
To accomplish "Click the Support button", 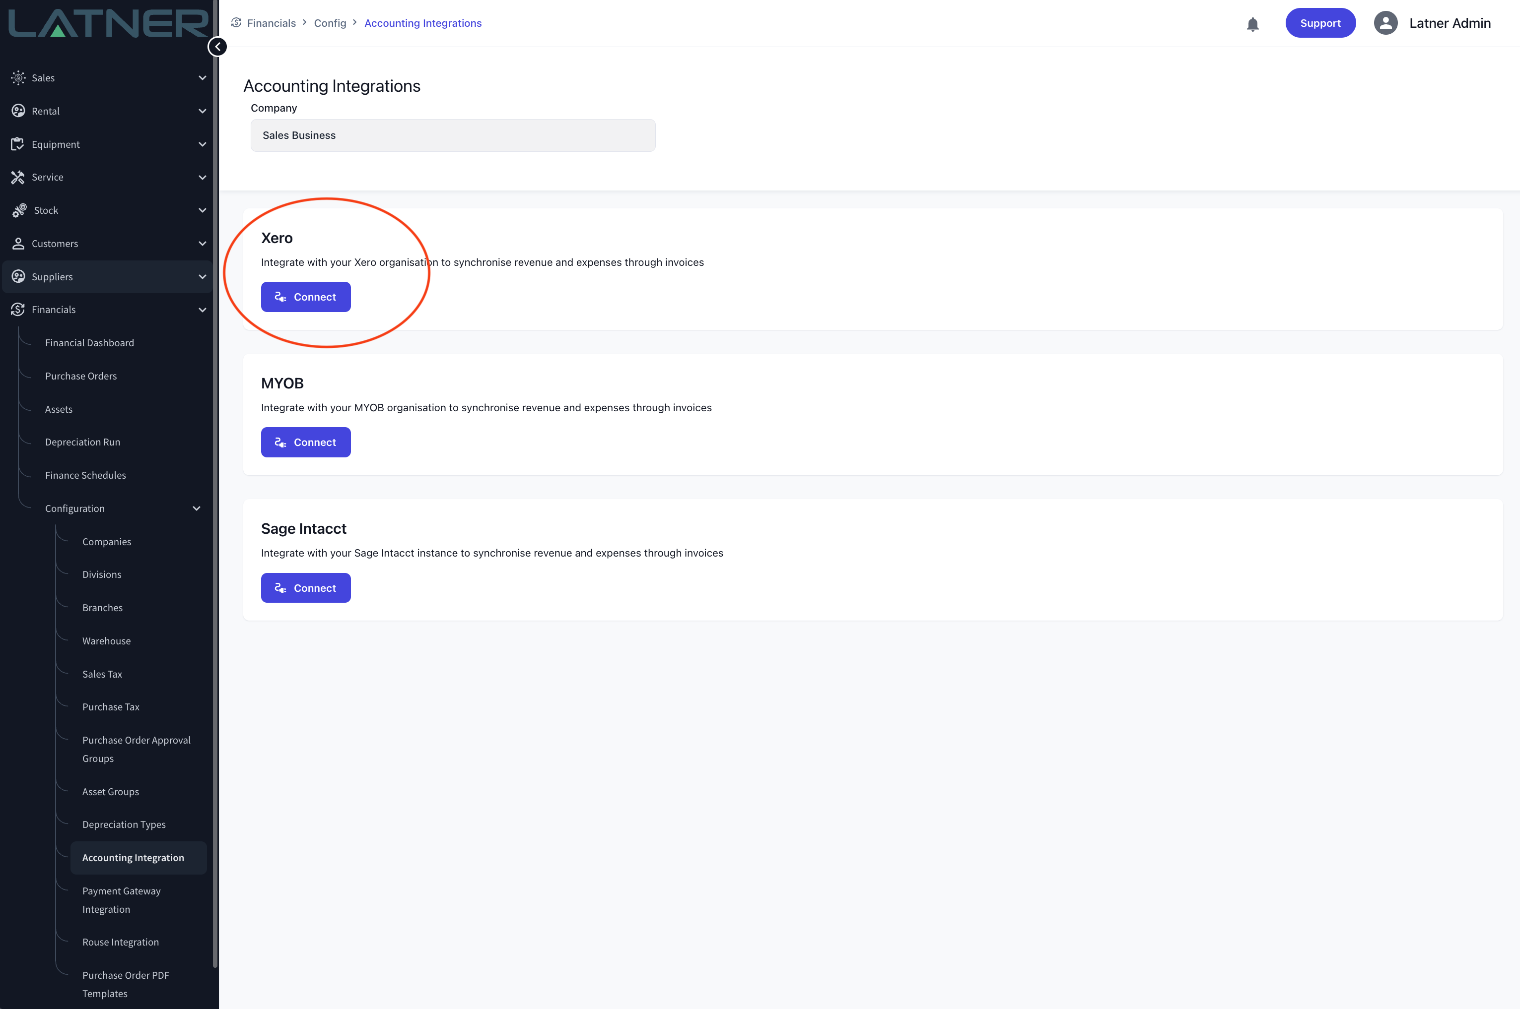I will coord(1320,23).
